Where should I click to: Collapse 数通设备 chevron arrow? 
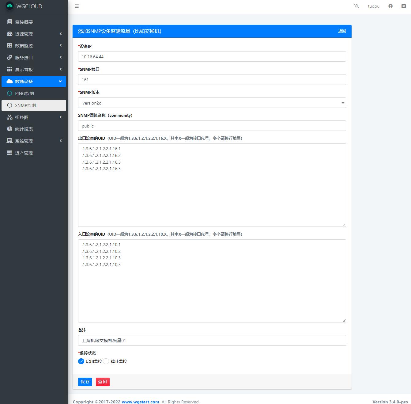(x=60, y=82)
